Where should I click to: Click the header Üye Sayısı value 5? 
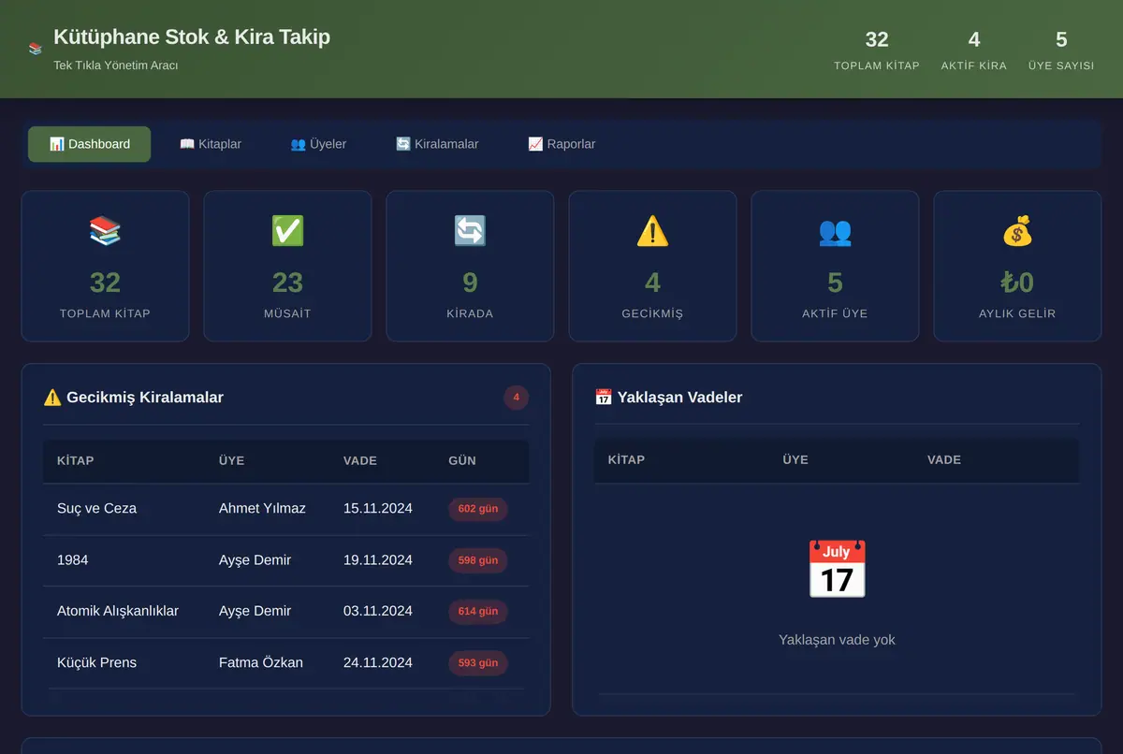pos(1061,39)
